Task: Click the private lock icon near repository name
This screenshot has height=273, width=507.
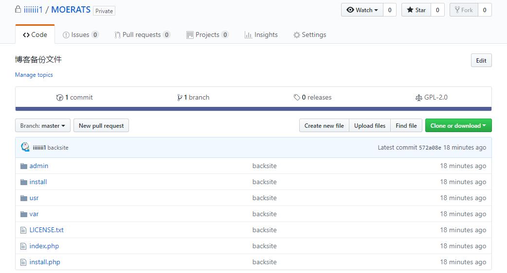Action: (x=18, y=9)
